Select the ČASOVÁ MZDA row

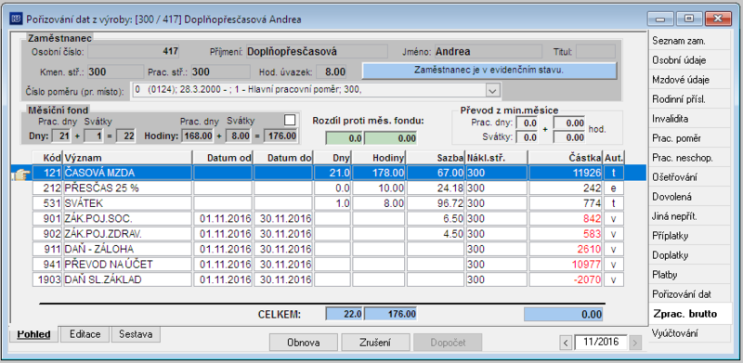pyautogui.click(x=328, y=173)
